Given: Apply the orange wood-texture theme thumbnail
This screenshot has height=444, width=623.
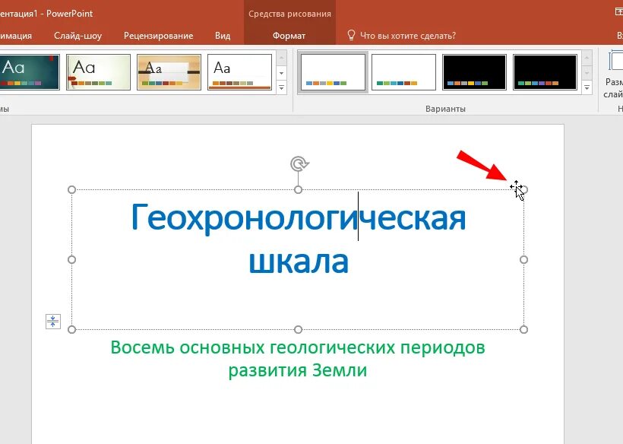Looking at the screenshot, I should click(x=169, y=72).
